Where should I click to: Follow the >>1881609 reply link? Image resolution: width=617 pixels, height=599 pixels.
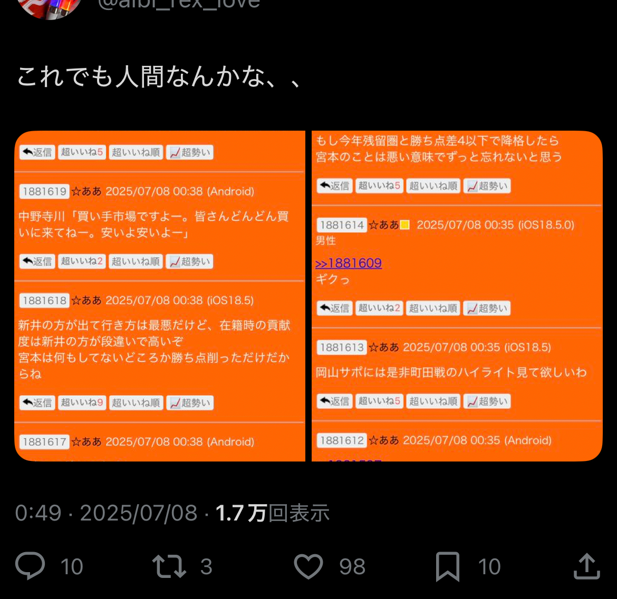pyautogui.click(x=348, y=263)
